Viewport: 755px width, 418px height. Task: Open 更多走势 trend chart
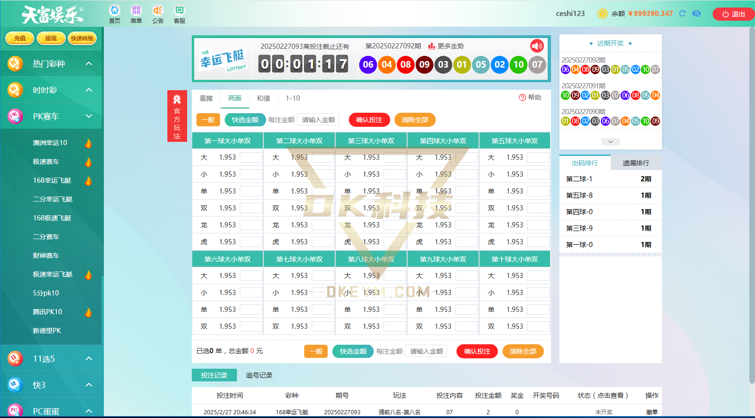446,46
